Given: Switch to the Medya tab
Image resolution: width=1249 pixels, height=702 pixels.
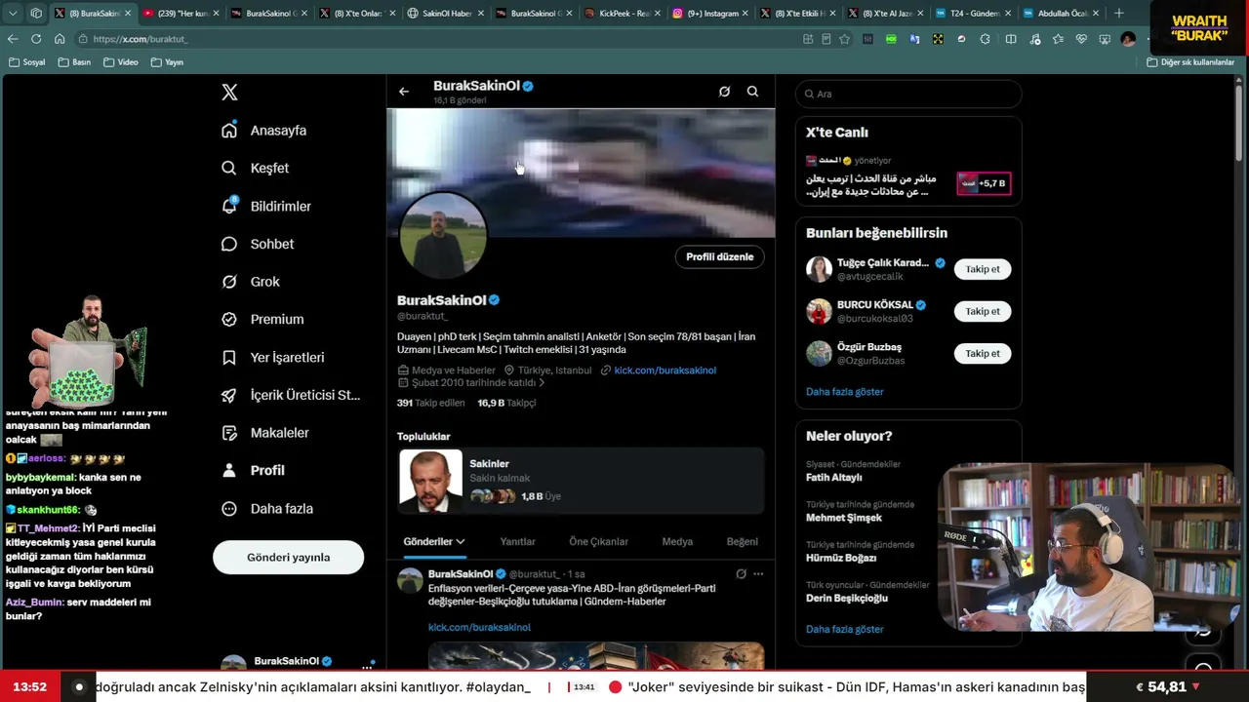Looking at the screenshot, I should tap(677, 541).
